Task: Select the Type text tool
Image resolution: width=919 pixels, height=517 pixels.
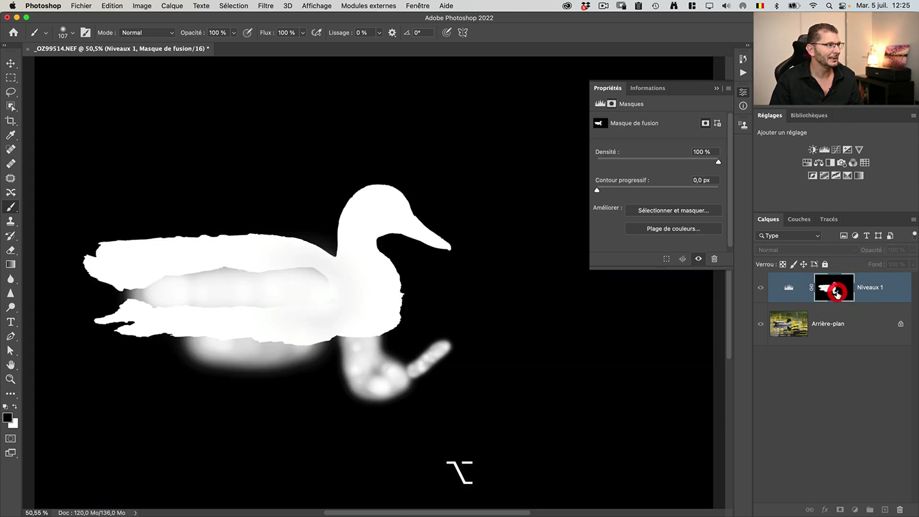Action: click(10, 322)
